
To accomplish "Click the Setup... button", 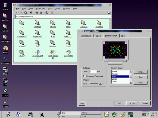I will (x=140, y=72).
